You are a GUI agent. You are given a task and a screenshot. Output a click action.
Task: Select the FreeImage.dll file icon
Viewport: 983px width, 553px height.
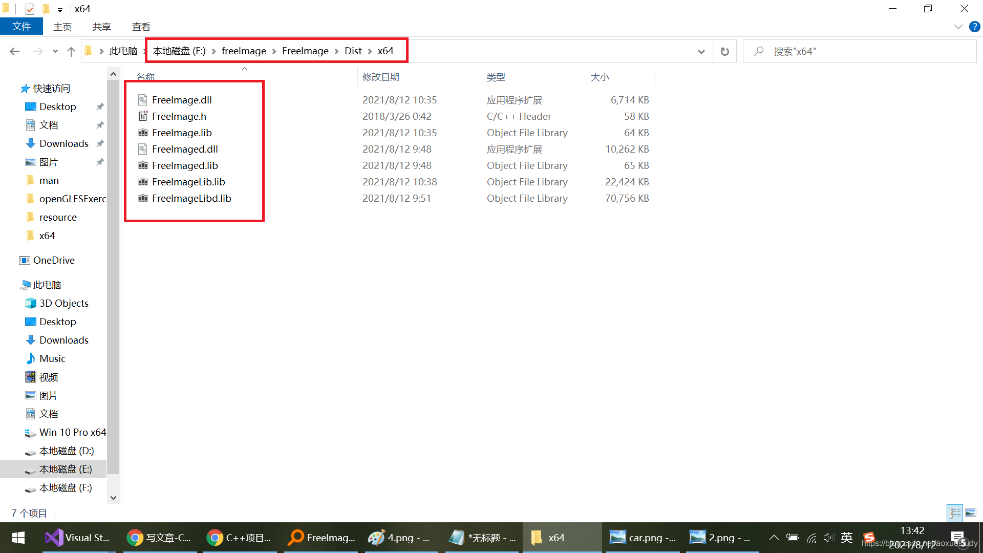tap(143, 100)
